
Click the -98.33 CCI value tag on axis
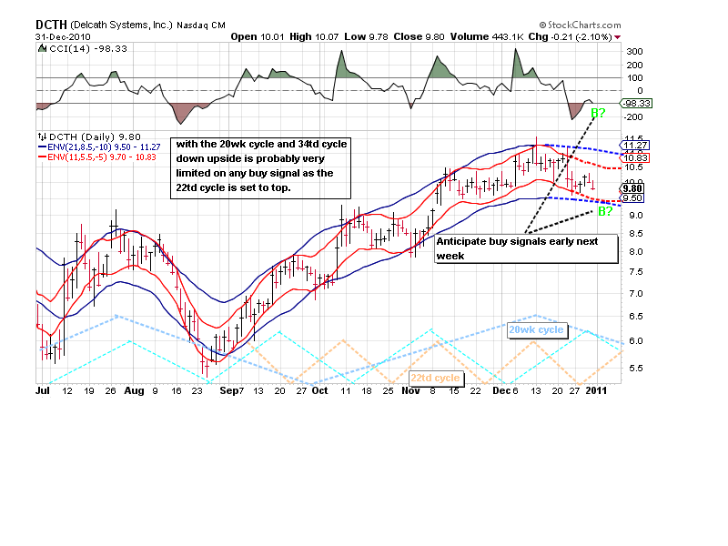click(636, 104)
